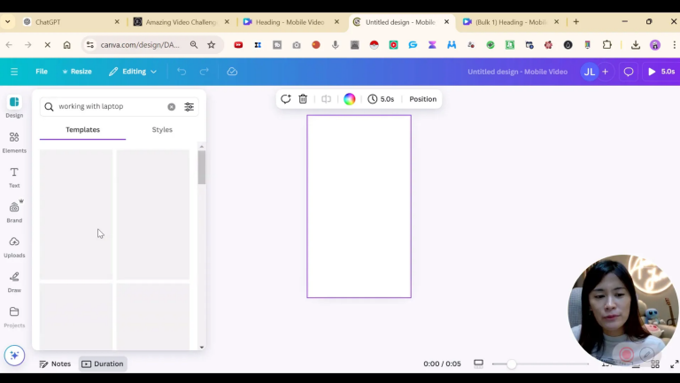Open the search filter options icon
The width and height of the screenshot is (680, 383).
click(x=189, y=107)
